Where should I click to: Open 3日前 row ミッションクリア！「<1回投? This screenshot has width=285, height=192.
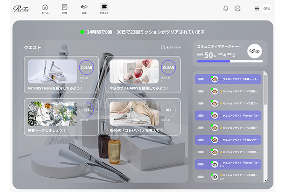[228, 176]
